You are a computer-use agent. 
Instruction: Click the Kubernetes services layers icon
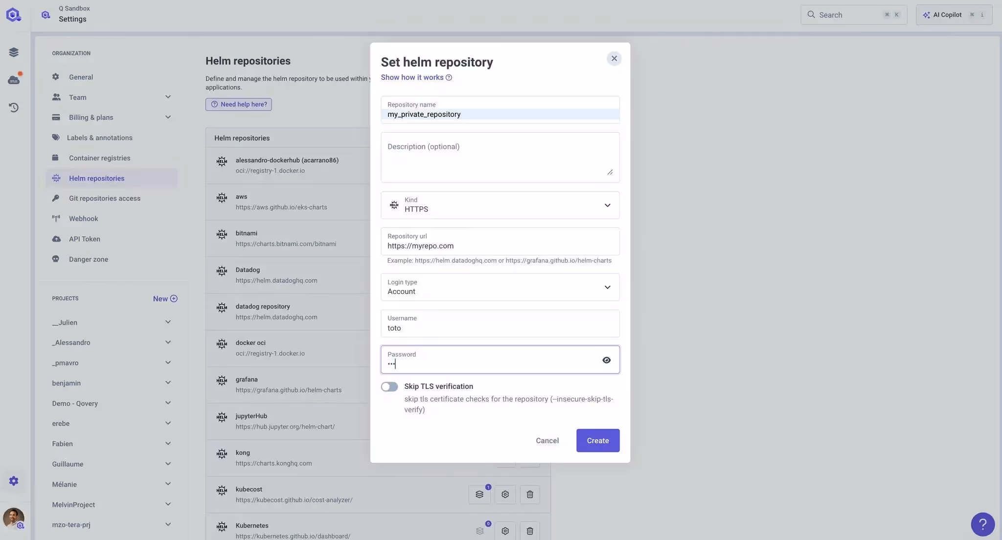pyautogui.click(x=479, y=531)
